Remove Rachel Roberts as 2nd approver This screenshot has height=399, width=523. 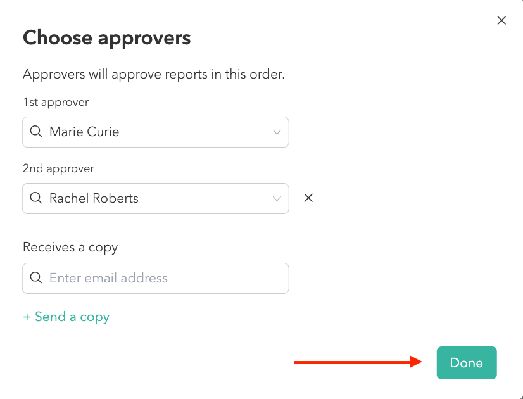point(308,198)
